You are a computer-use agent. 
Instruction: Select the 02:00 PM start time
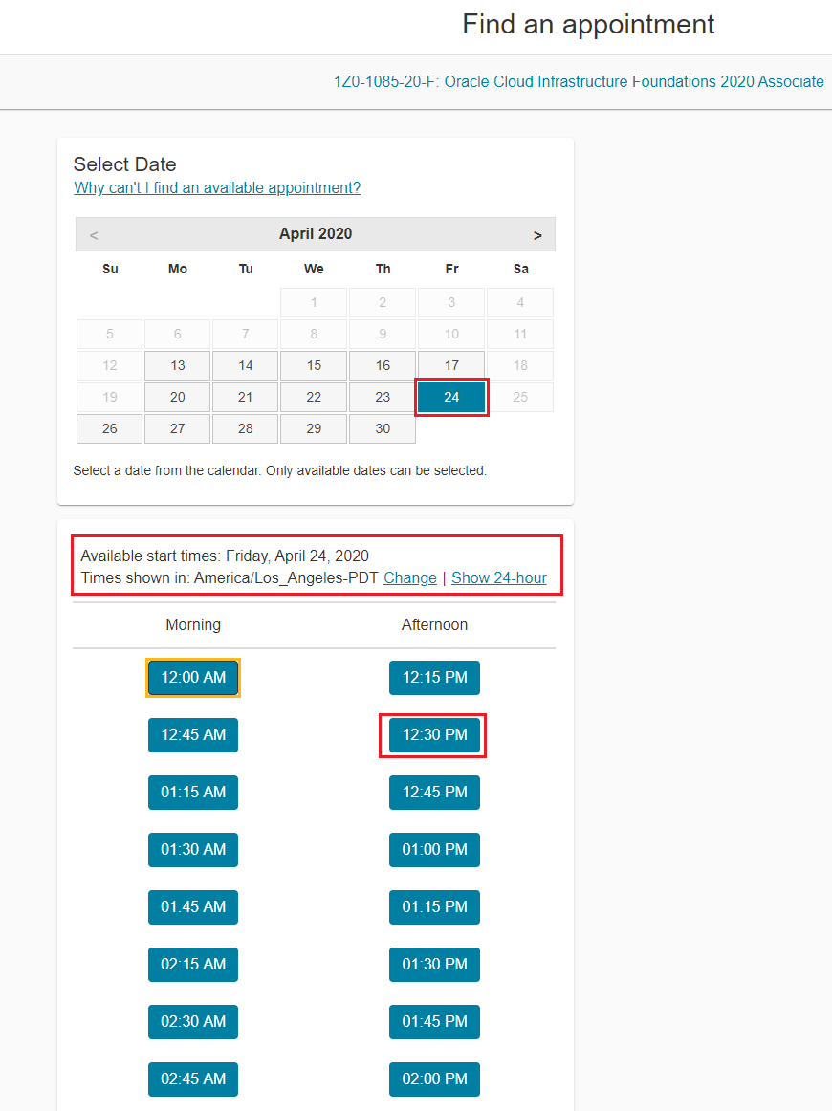(434, 1078)
